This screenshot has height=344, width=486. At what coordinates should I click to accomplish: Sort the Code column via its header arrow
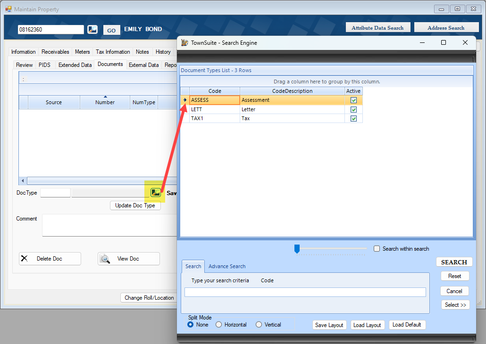[x=215, y=90]
